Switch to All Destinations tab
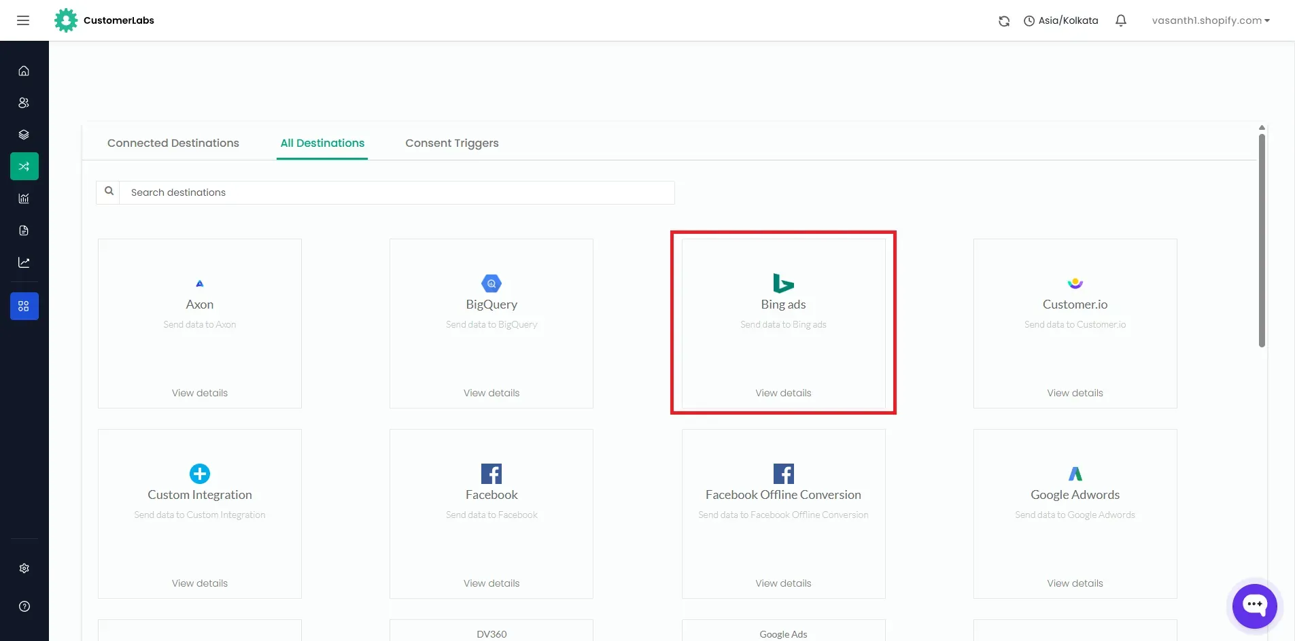 [x=322, y=143]
